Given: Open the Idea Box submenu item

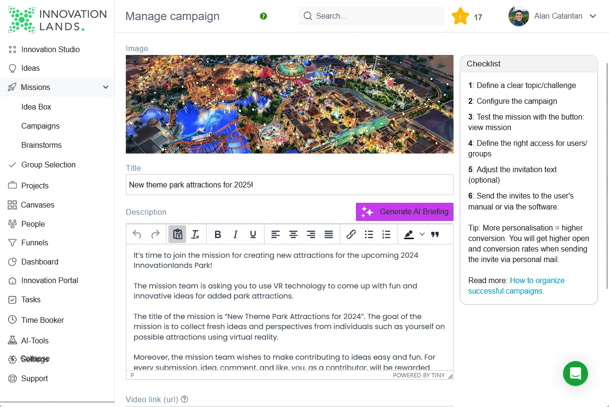Looking at the screenshot, I should pos(36,107).
